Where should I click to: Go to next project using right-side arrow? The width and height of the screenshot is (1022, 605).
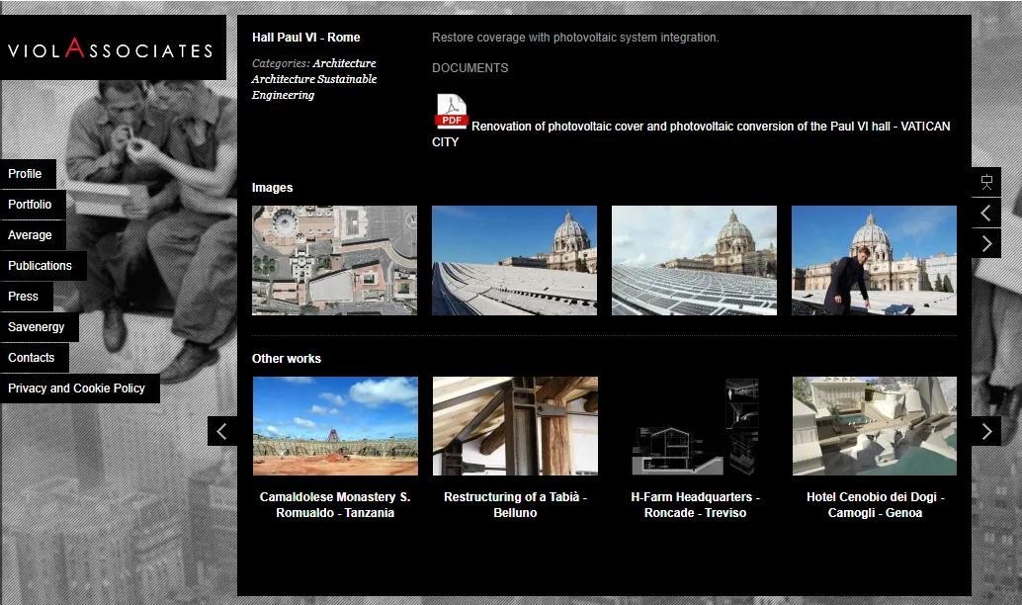point(985,243)
